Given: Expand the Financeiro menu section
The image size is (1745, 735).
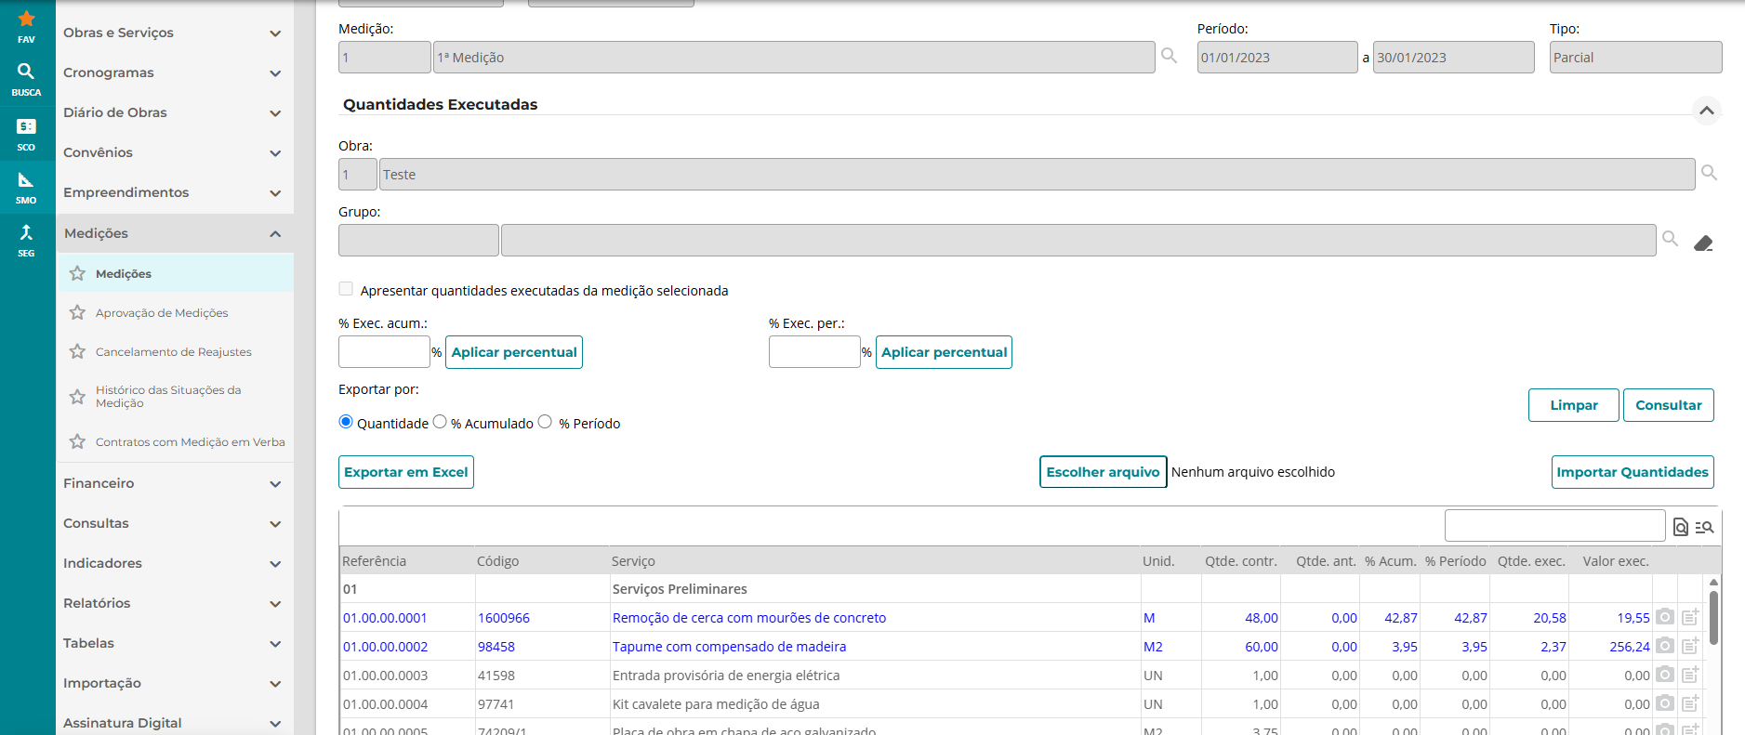Looking at the screenshot, I should click(172, 483).
